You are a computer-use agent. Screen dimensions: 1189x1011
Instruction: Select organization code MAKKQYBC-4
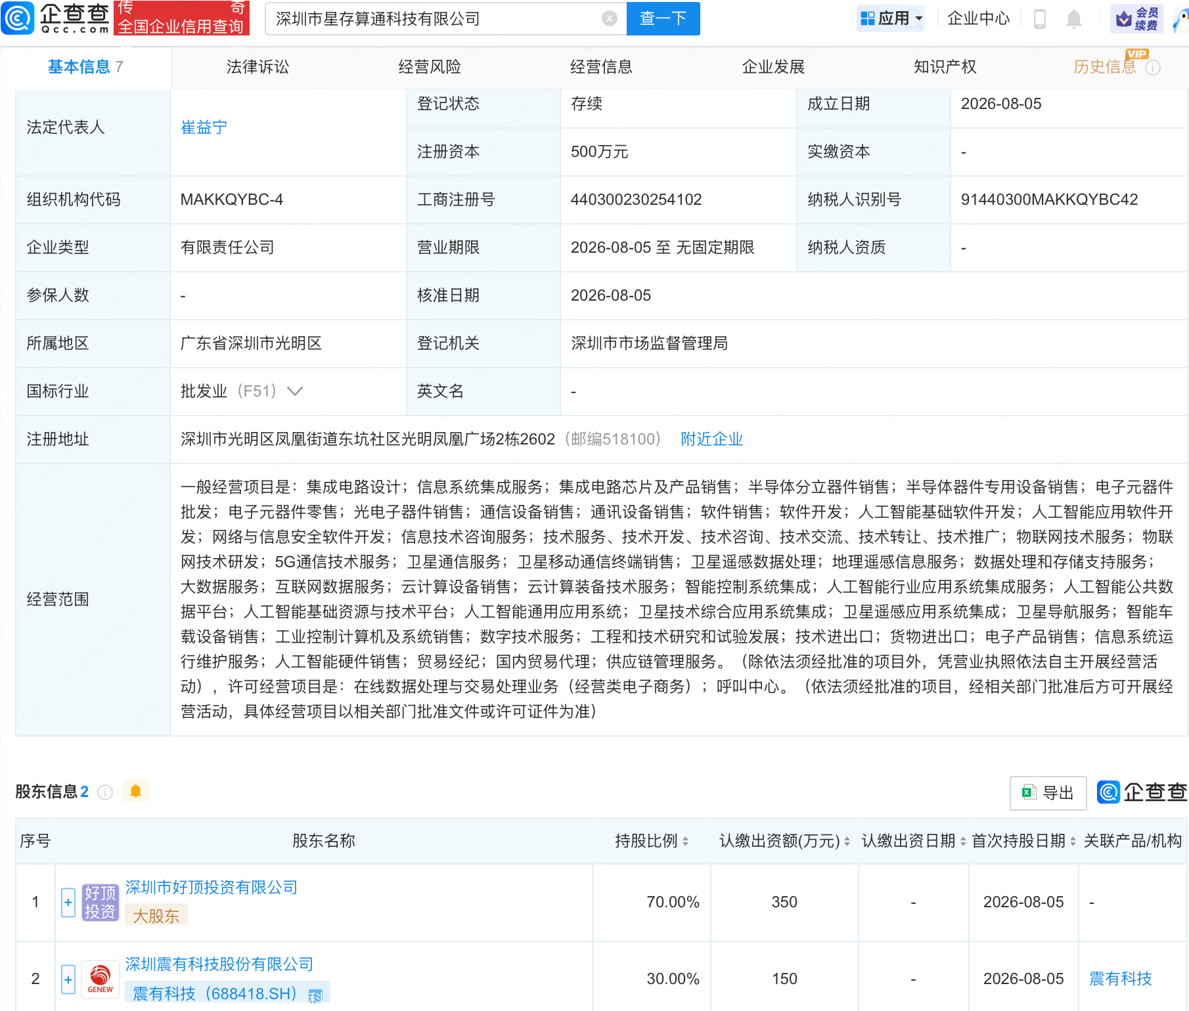pos(231,200)
